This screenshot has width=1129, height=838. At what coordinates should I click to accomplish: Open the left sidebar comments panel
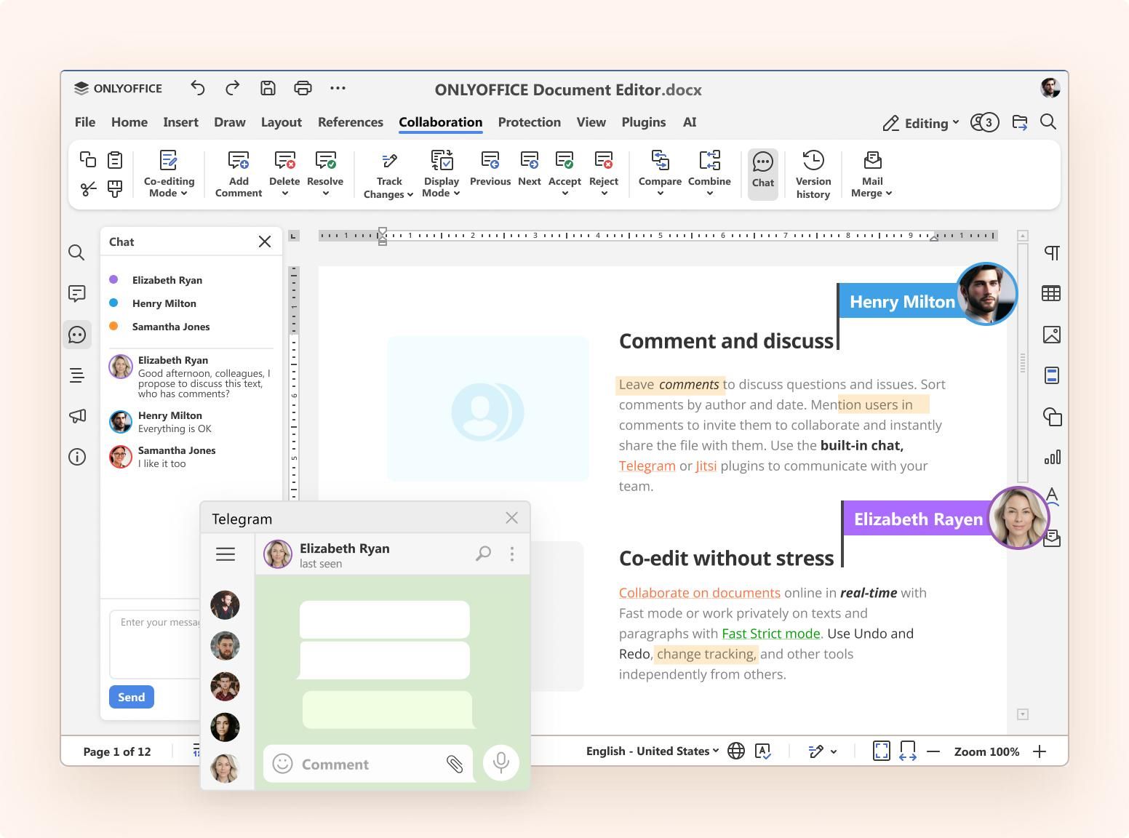pyautogui.click(x=76, y=293)
